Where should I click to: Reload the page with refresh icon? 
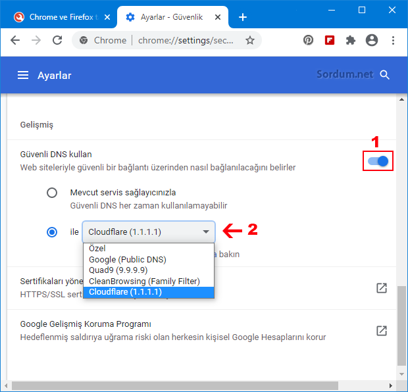[57, 40]
